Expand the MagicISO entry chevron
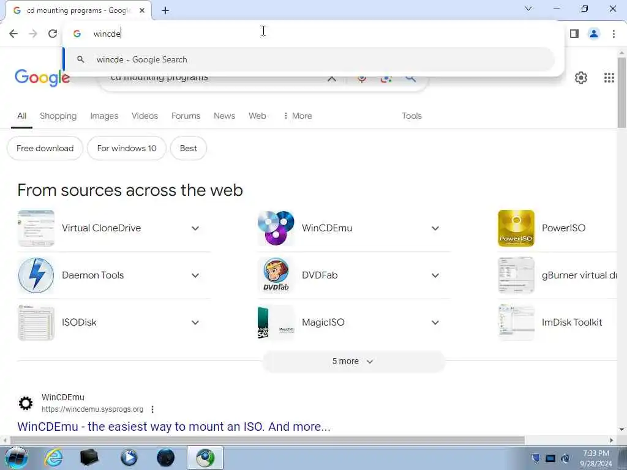The image size is (627, 470). coord(435,323)
